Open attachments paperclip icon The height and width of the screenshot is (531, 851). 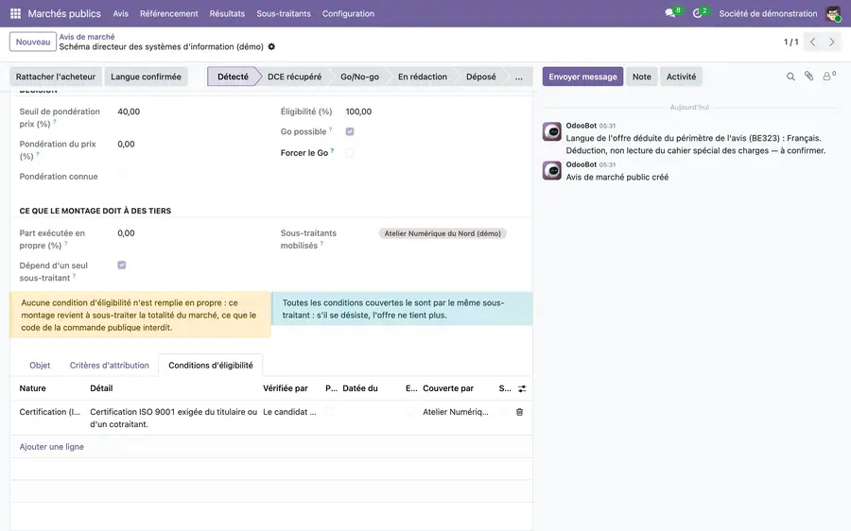[808, 77]
